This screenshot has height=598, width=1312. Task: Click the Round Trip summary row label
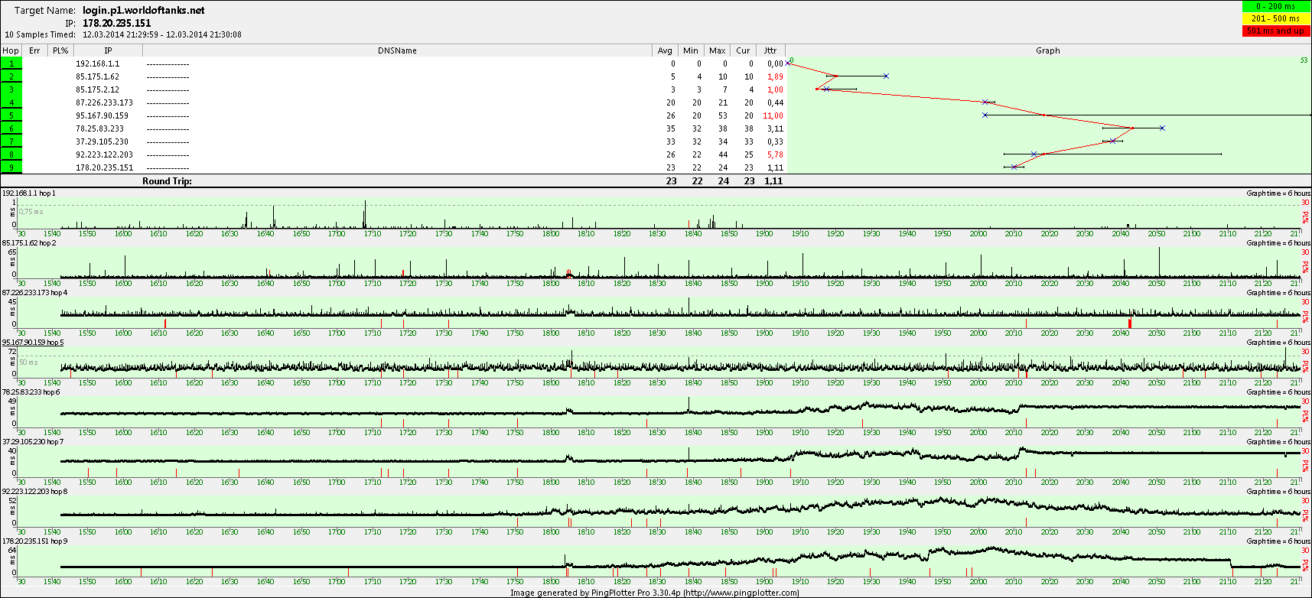coord(167,181)
